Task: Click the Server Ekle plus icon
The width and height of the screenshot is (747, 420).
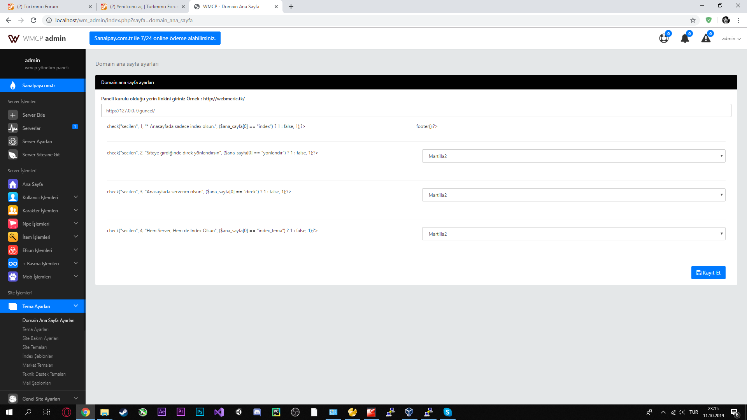Action: (13, 115)
